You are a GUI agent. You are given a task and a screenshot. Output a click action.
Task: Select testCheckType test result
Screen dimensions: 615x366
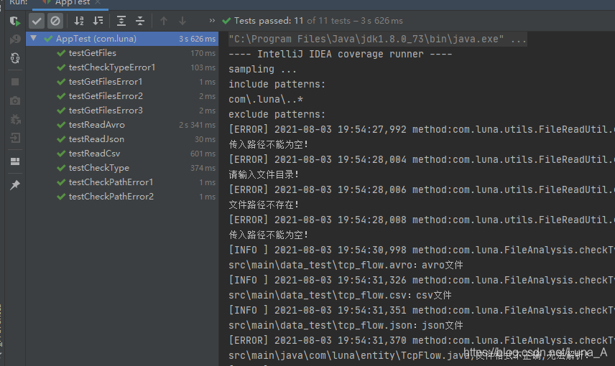pos(122,168)
